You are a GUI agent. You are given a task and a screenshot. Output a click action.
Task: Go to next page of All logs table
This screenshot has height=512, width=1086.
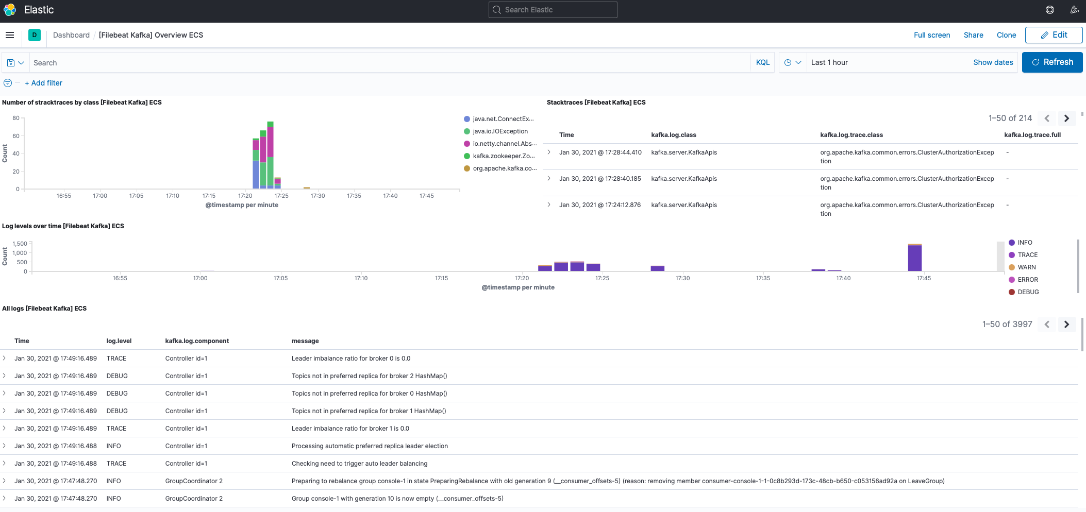pyautogui.click(x=1067, y=325)
